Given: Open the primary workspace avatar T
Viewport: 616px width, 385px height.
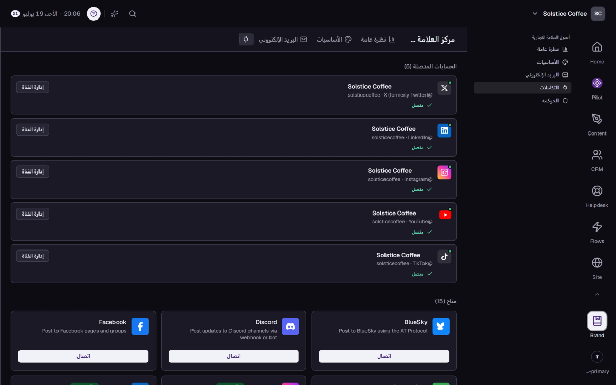Looking at the screenshot, I should pos(597,357).
